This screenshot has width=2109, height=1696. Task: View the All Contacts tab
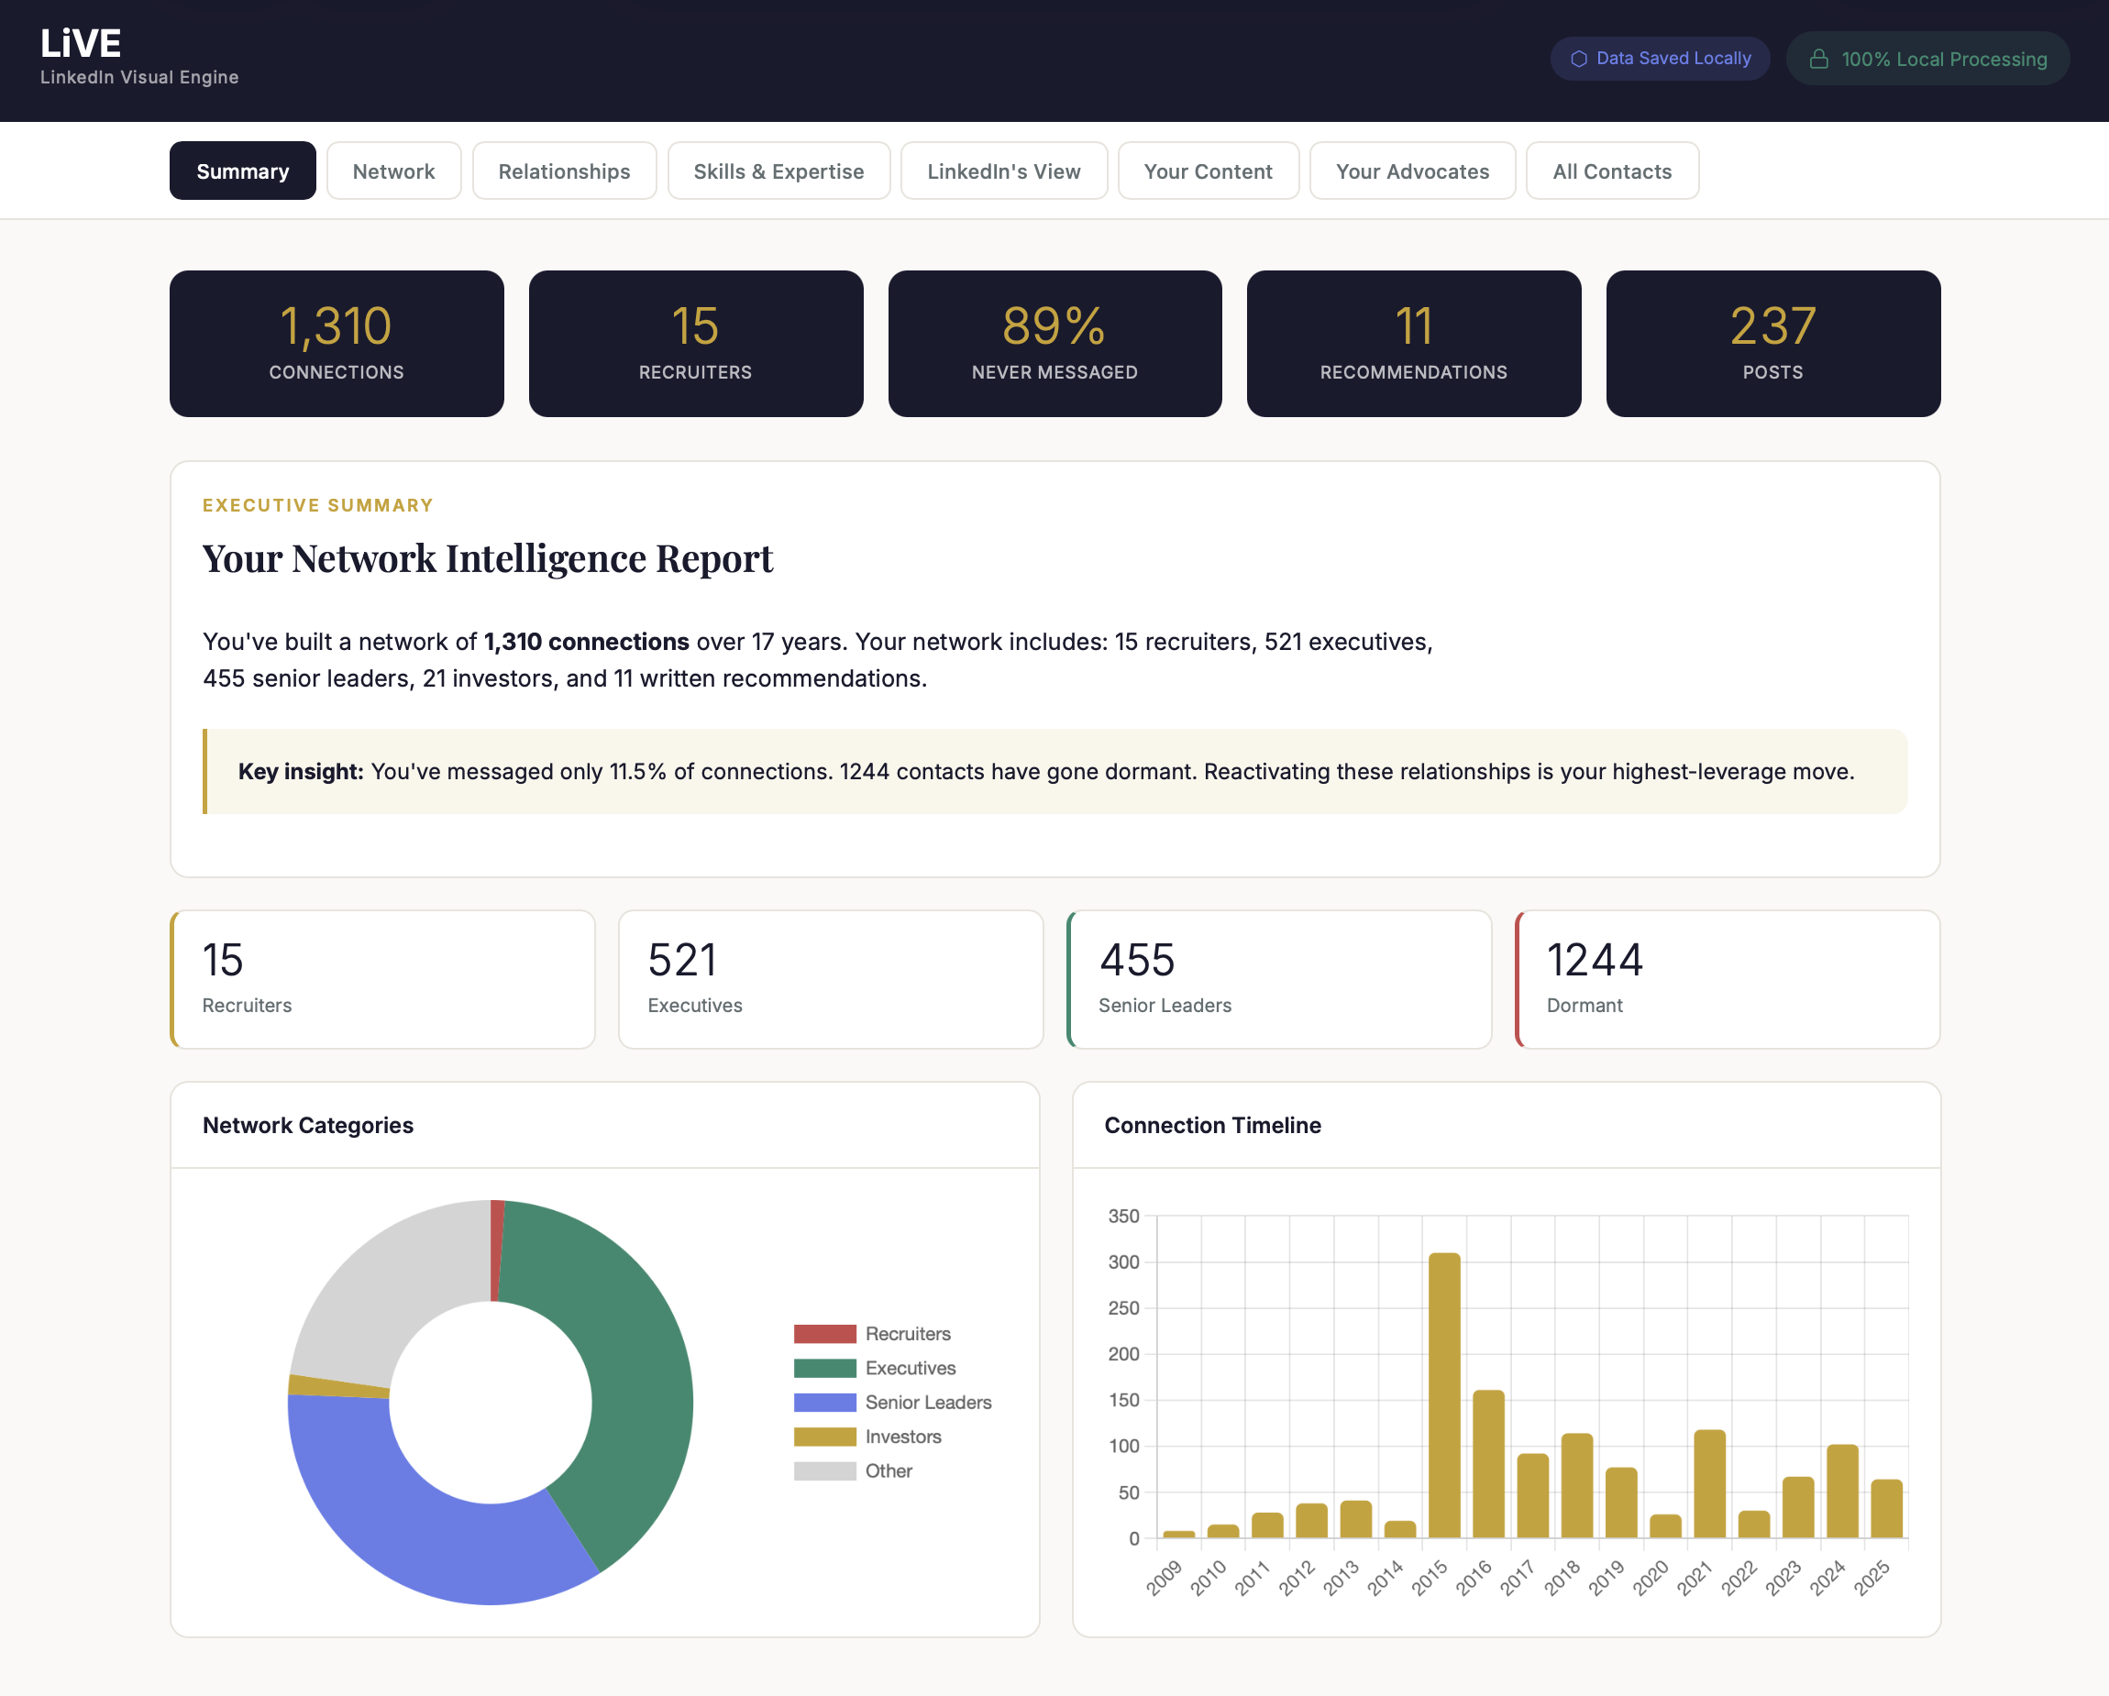(1612, 171)
